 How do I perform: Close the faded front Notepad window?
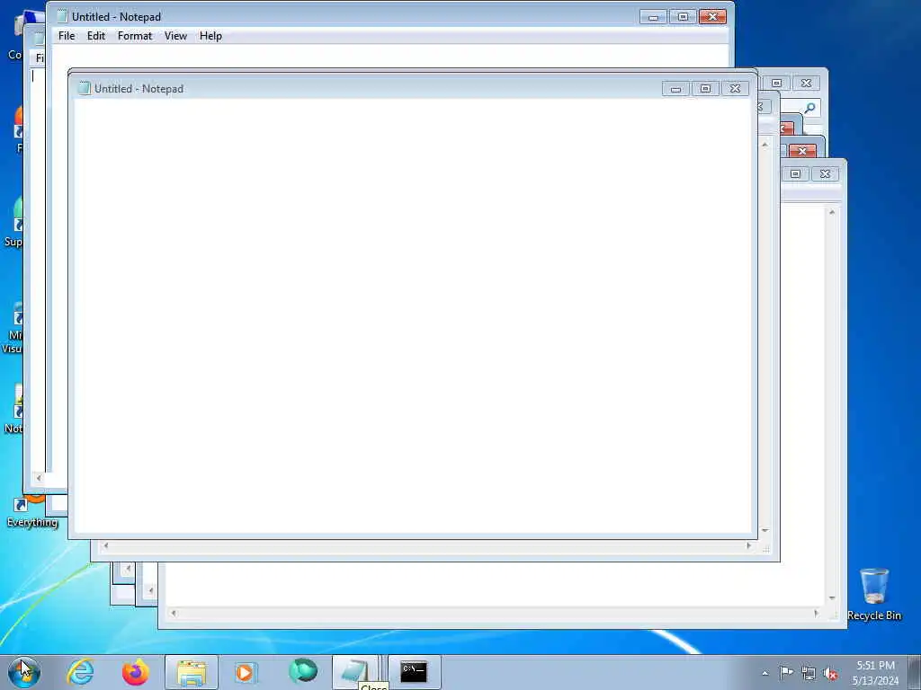735,89
